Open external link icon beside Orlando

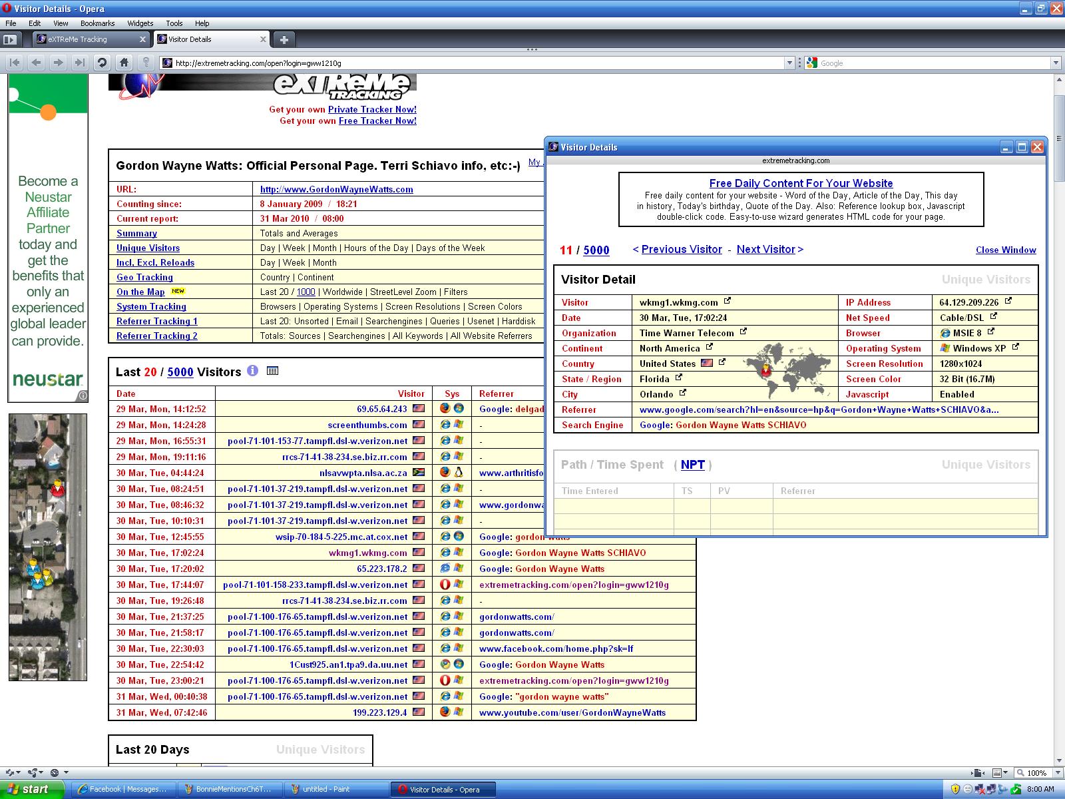683,393
